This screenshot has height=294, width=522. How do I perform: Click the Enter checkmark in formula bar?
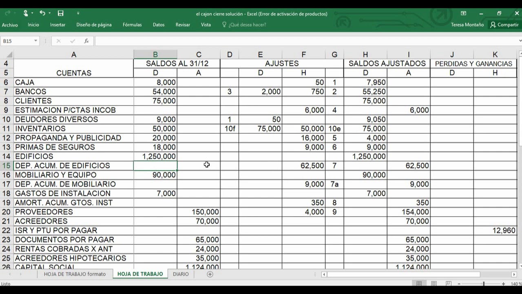pyautogui.click(x=73, y=41)
